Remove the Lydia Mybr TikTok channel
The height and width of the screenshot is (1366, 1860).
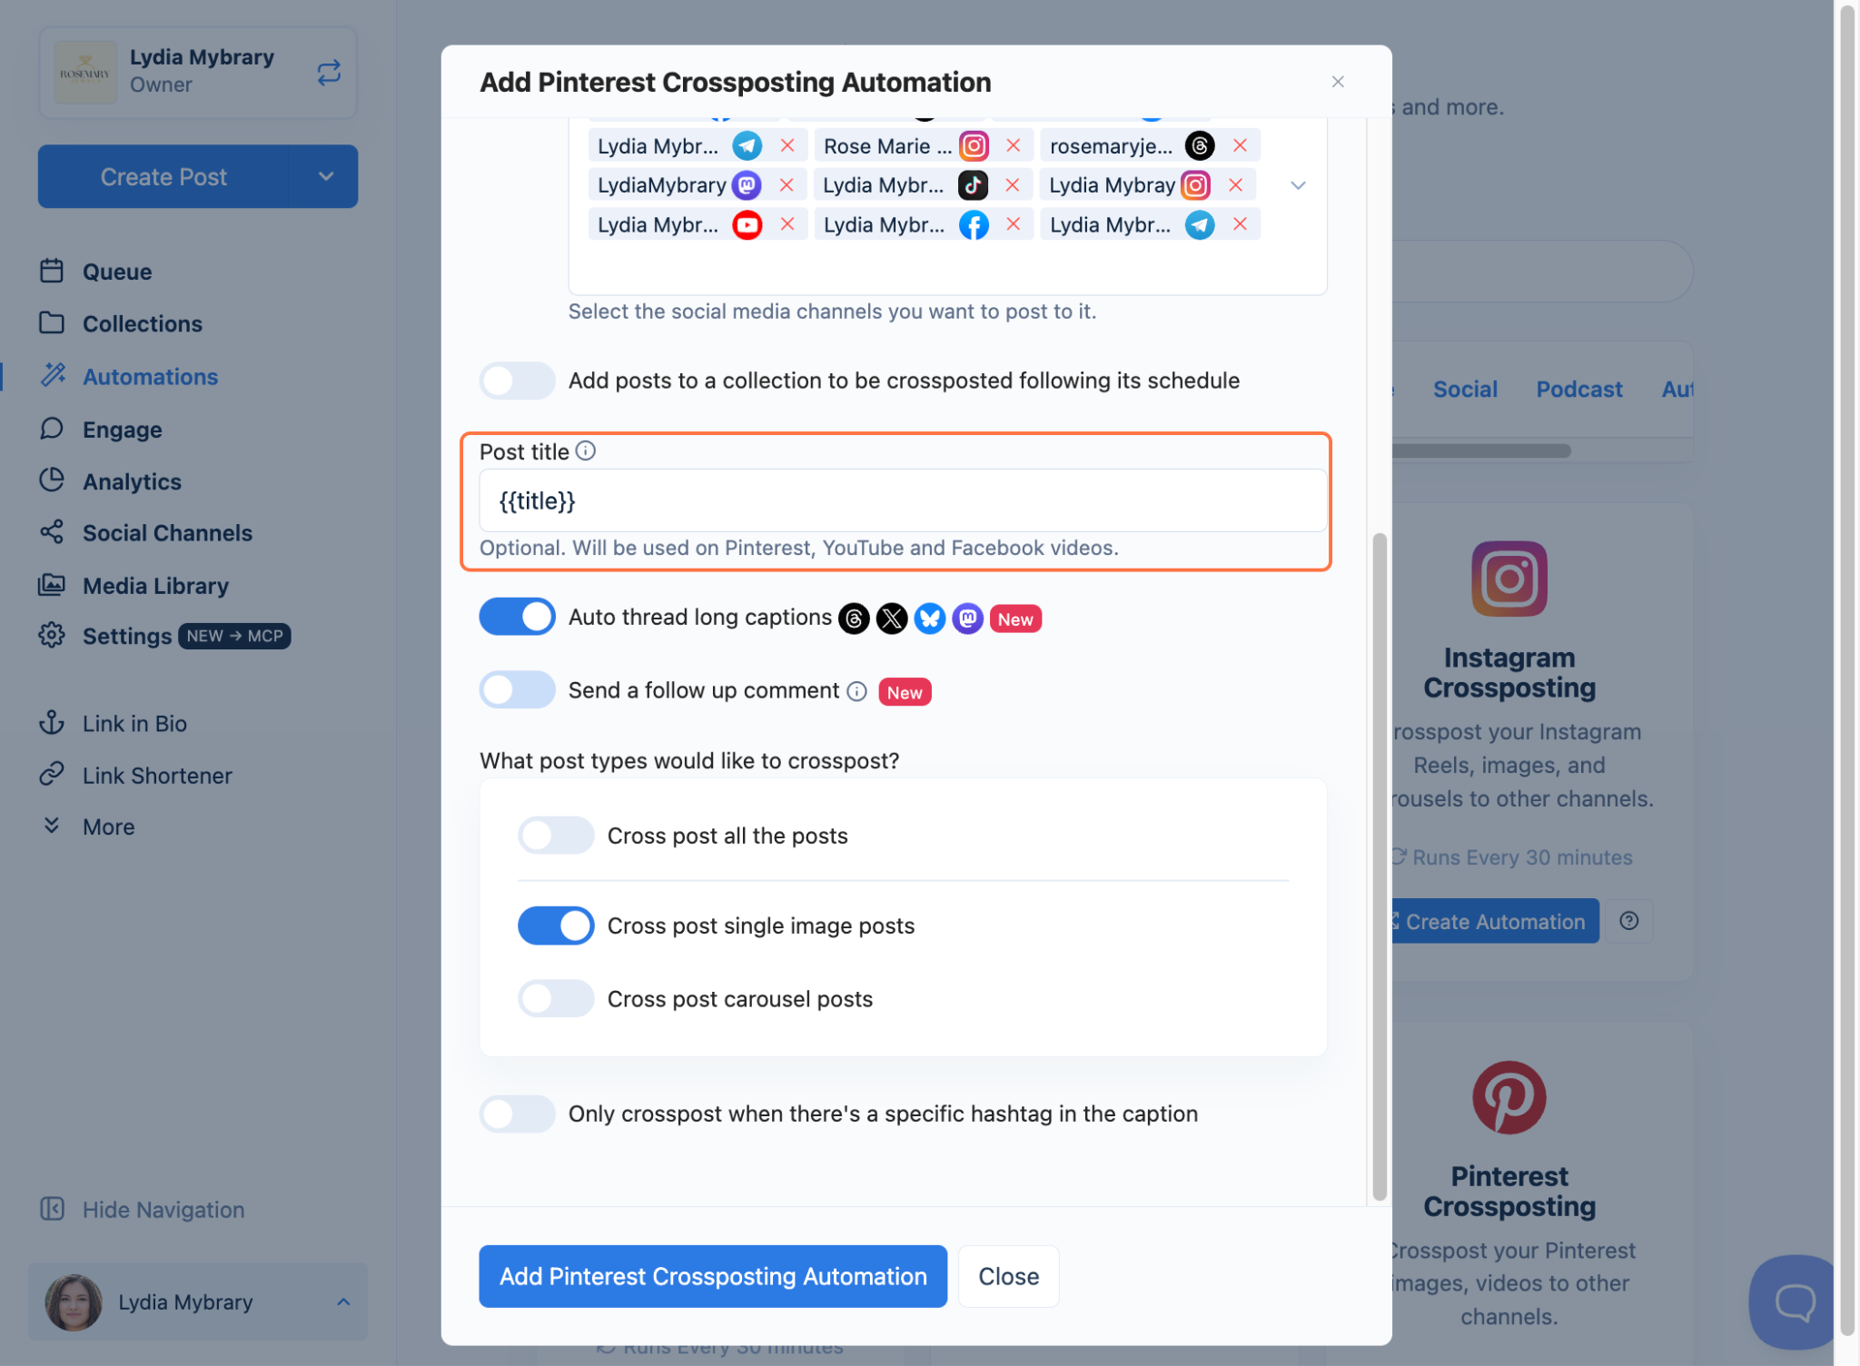click(1013, 185)
